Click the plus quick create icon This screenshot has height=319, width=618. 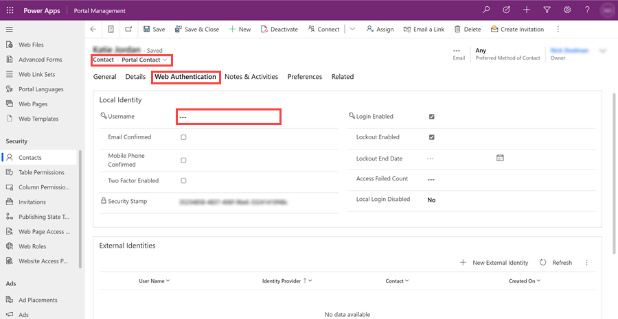pos(527,10)
